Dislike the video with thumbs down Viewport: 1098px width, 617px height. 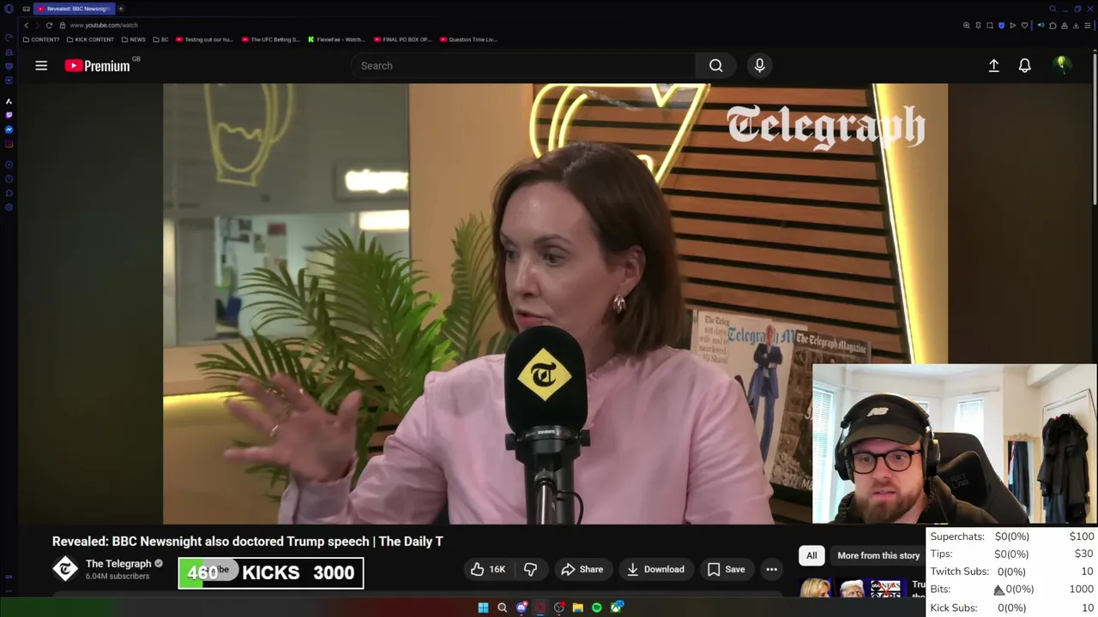[530, 569]
